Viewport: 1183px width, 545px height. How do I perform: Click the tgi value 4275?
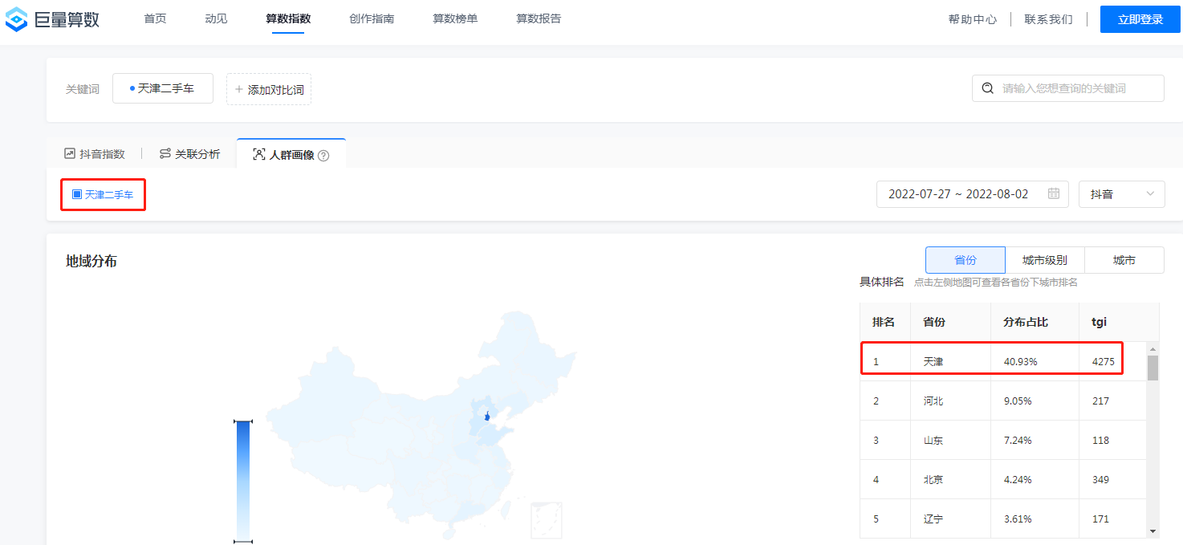coord(1104,361)
